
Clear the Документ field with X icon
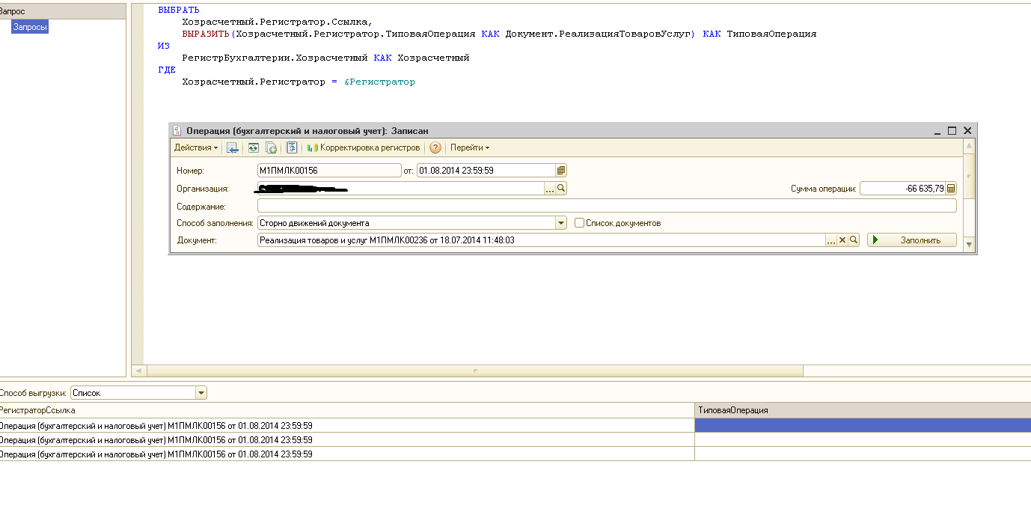842,240
